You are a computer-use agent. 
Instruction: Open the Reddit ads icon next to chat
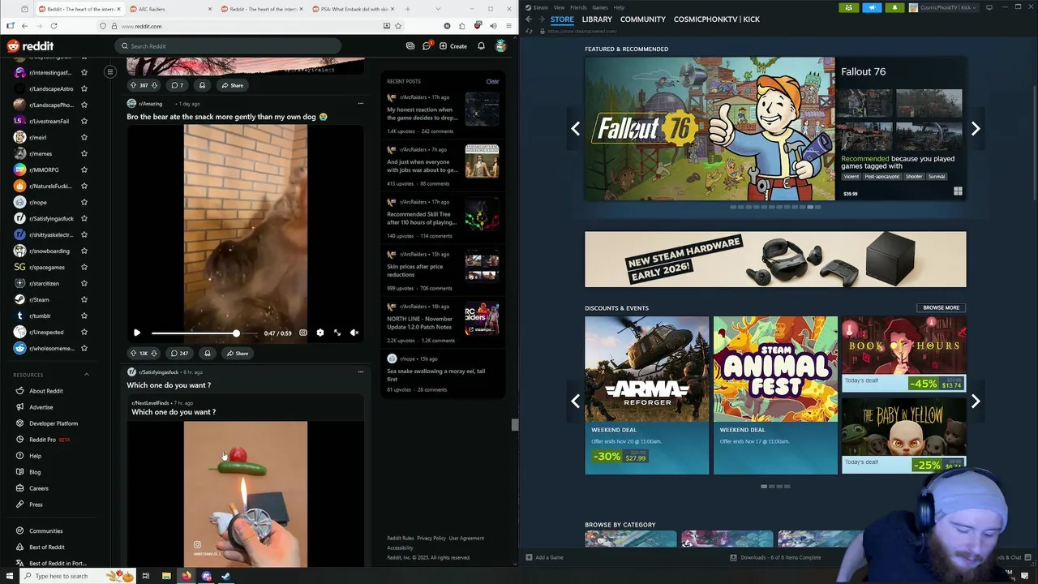410,46
